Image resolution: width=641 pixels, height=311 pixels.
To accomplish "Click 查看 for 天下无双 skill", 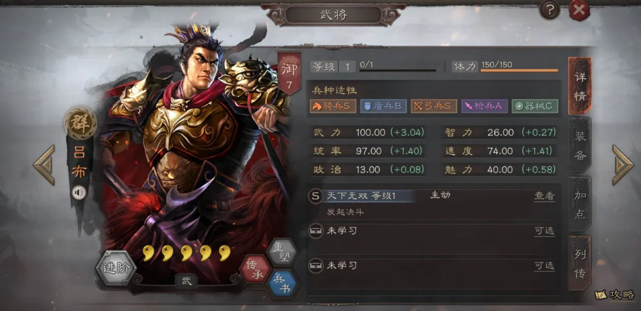I will click(x=544, y=196).
